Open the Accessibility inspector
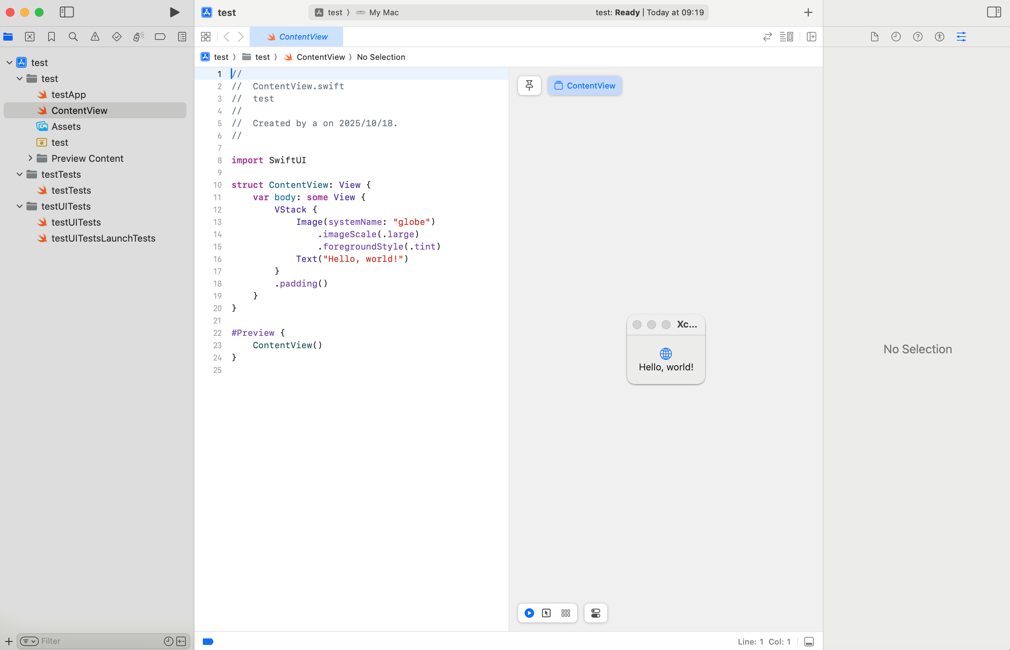 (940, 37)
